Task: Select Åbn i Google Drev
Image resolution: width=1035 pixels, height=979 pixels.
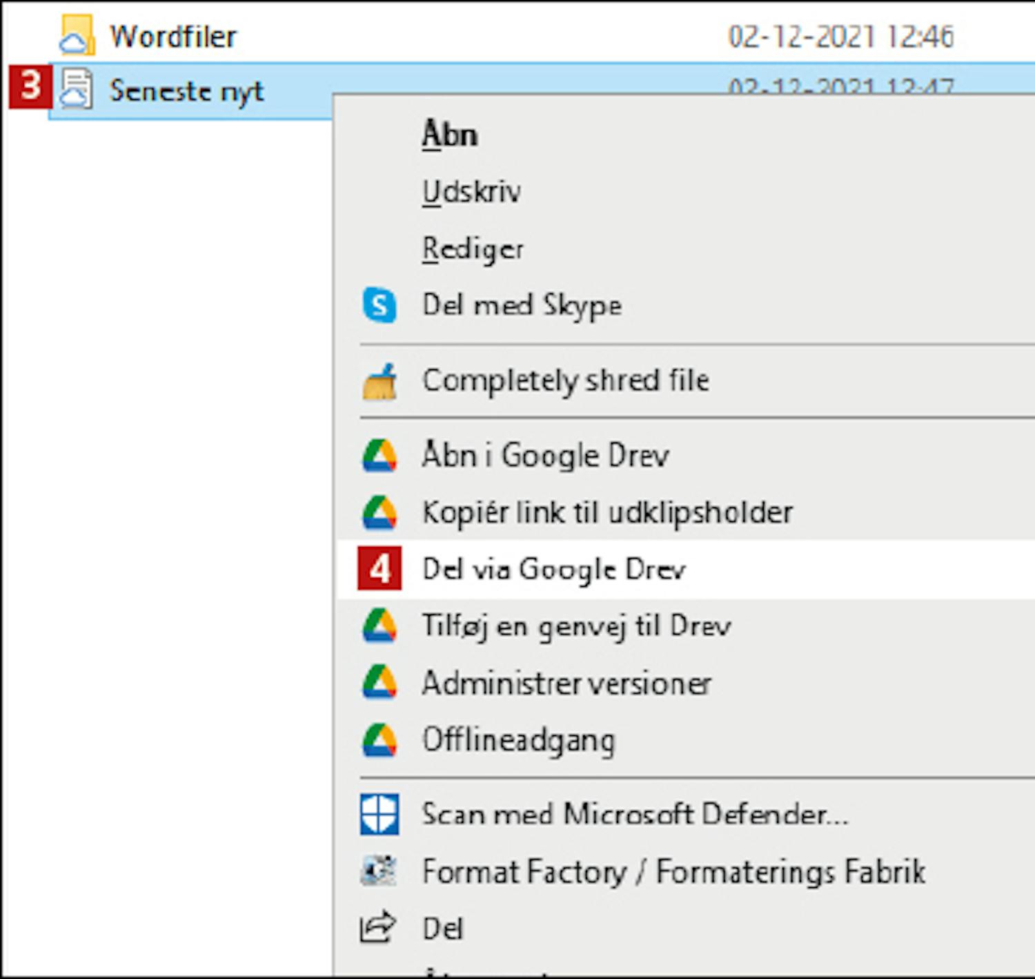Action: click(x=546, y=456)
